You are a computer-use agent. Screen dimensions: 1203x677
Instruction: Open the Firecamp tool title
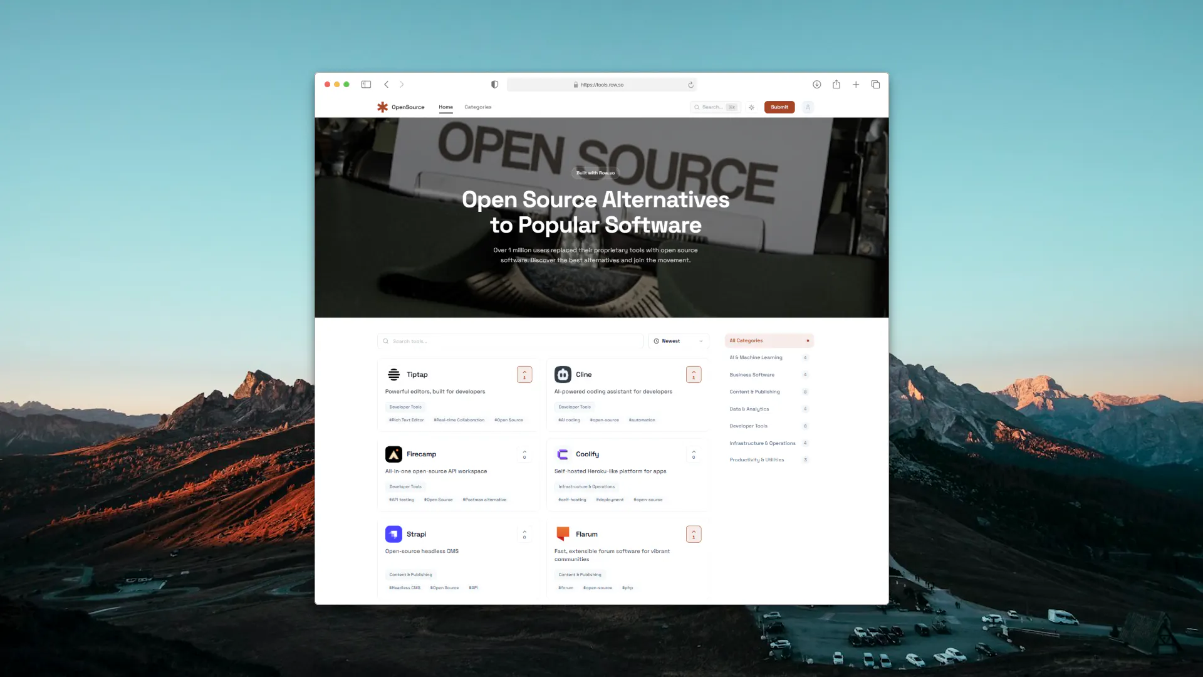tap(421, 454)
